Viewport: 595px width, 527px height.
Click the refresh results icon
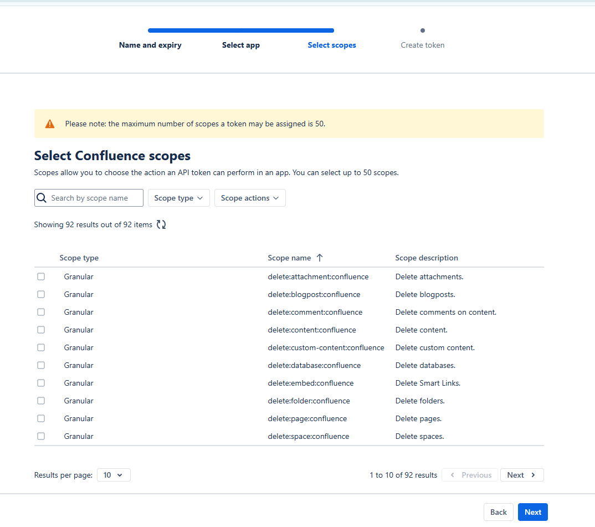point(161,224)
